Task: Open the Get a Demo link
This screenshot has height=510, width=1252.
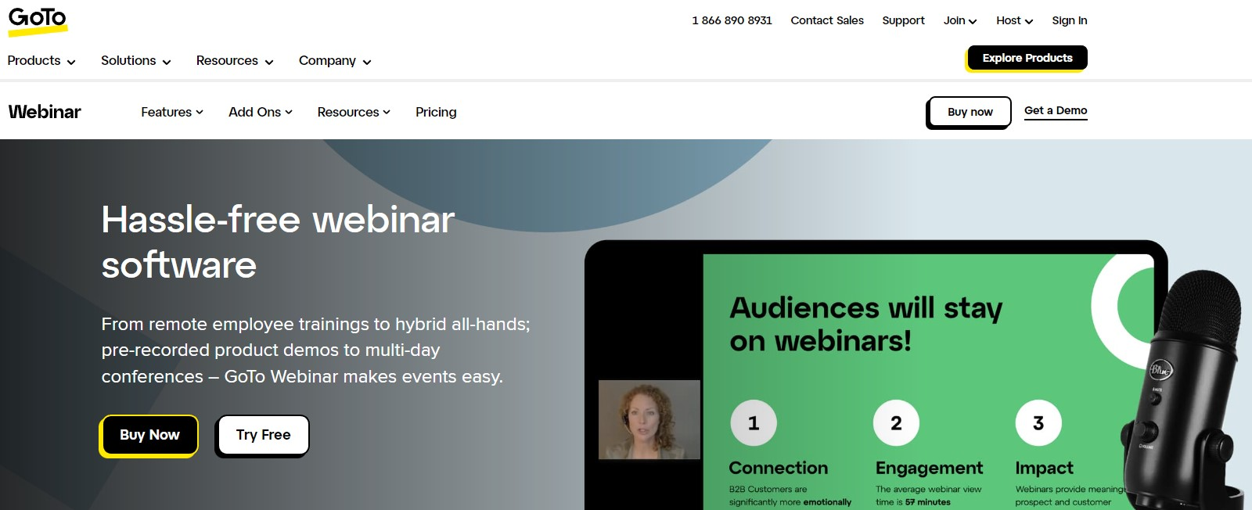Action: tap(1056, 111)
